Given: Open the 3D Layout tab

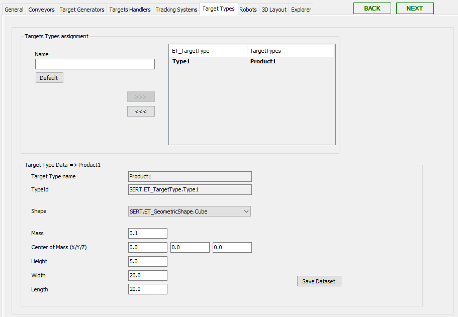Looking at the screenshot, I should [273, 9].
